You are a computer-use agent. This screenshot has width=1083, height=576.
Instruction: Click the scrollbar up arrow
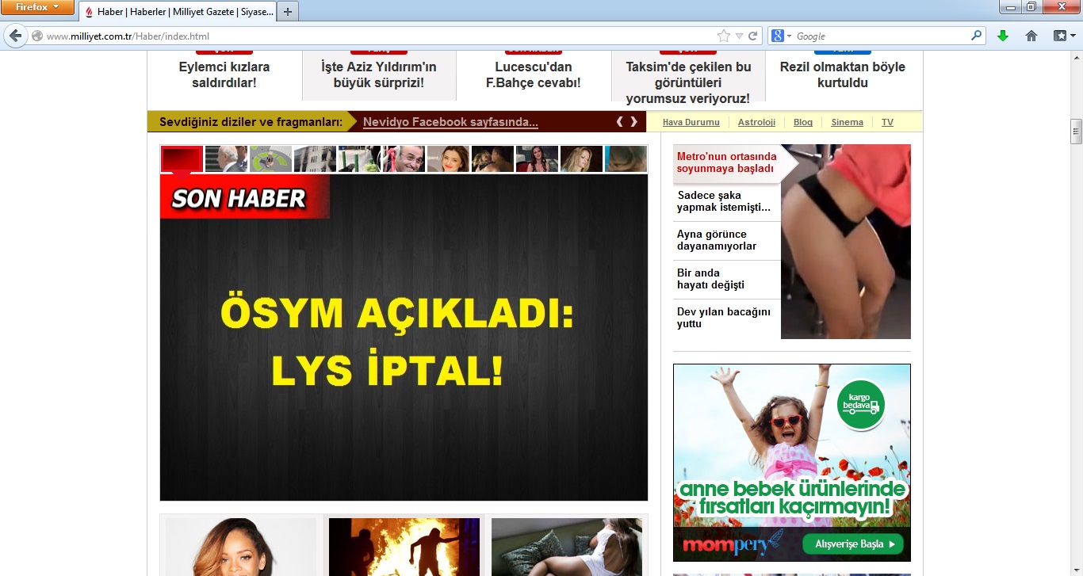[x=1076, y=58]
